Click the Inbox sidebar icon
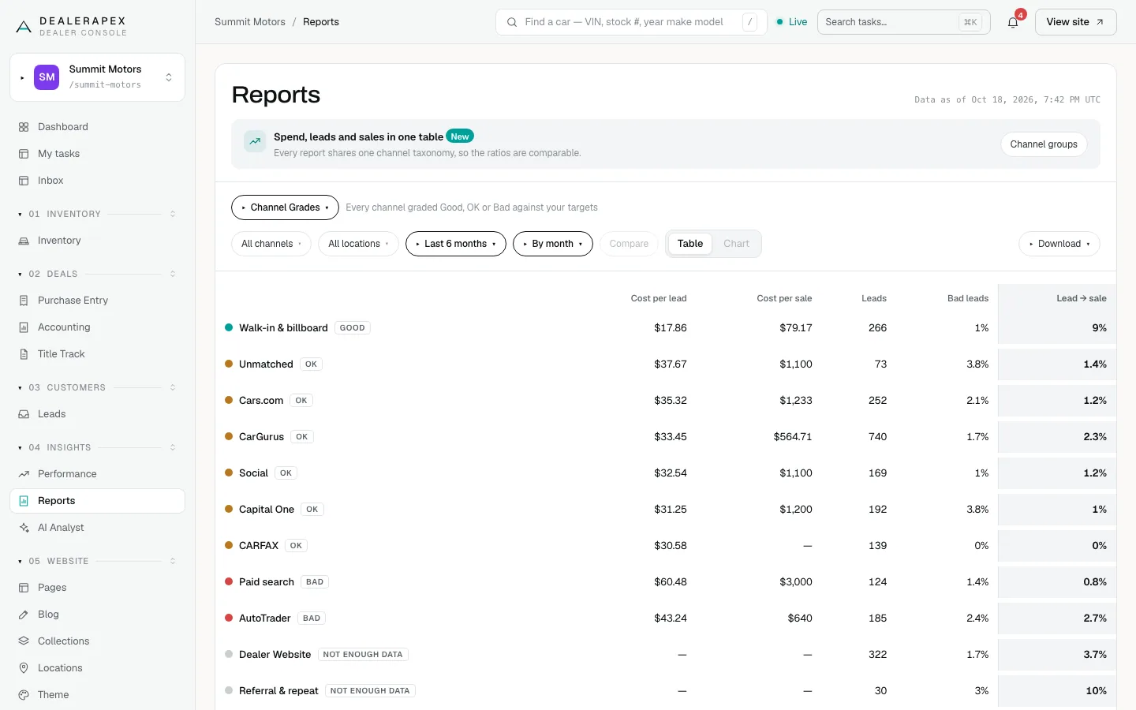Viewport: 1136px width, 710px height. click(24, 181)
